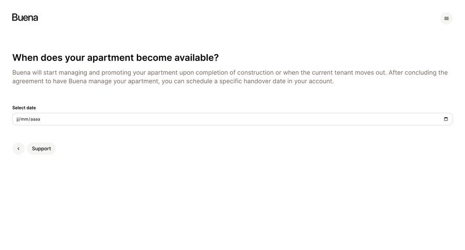
Task: Go back using the left chevron button
Action: tap(19, 149)
